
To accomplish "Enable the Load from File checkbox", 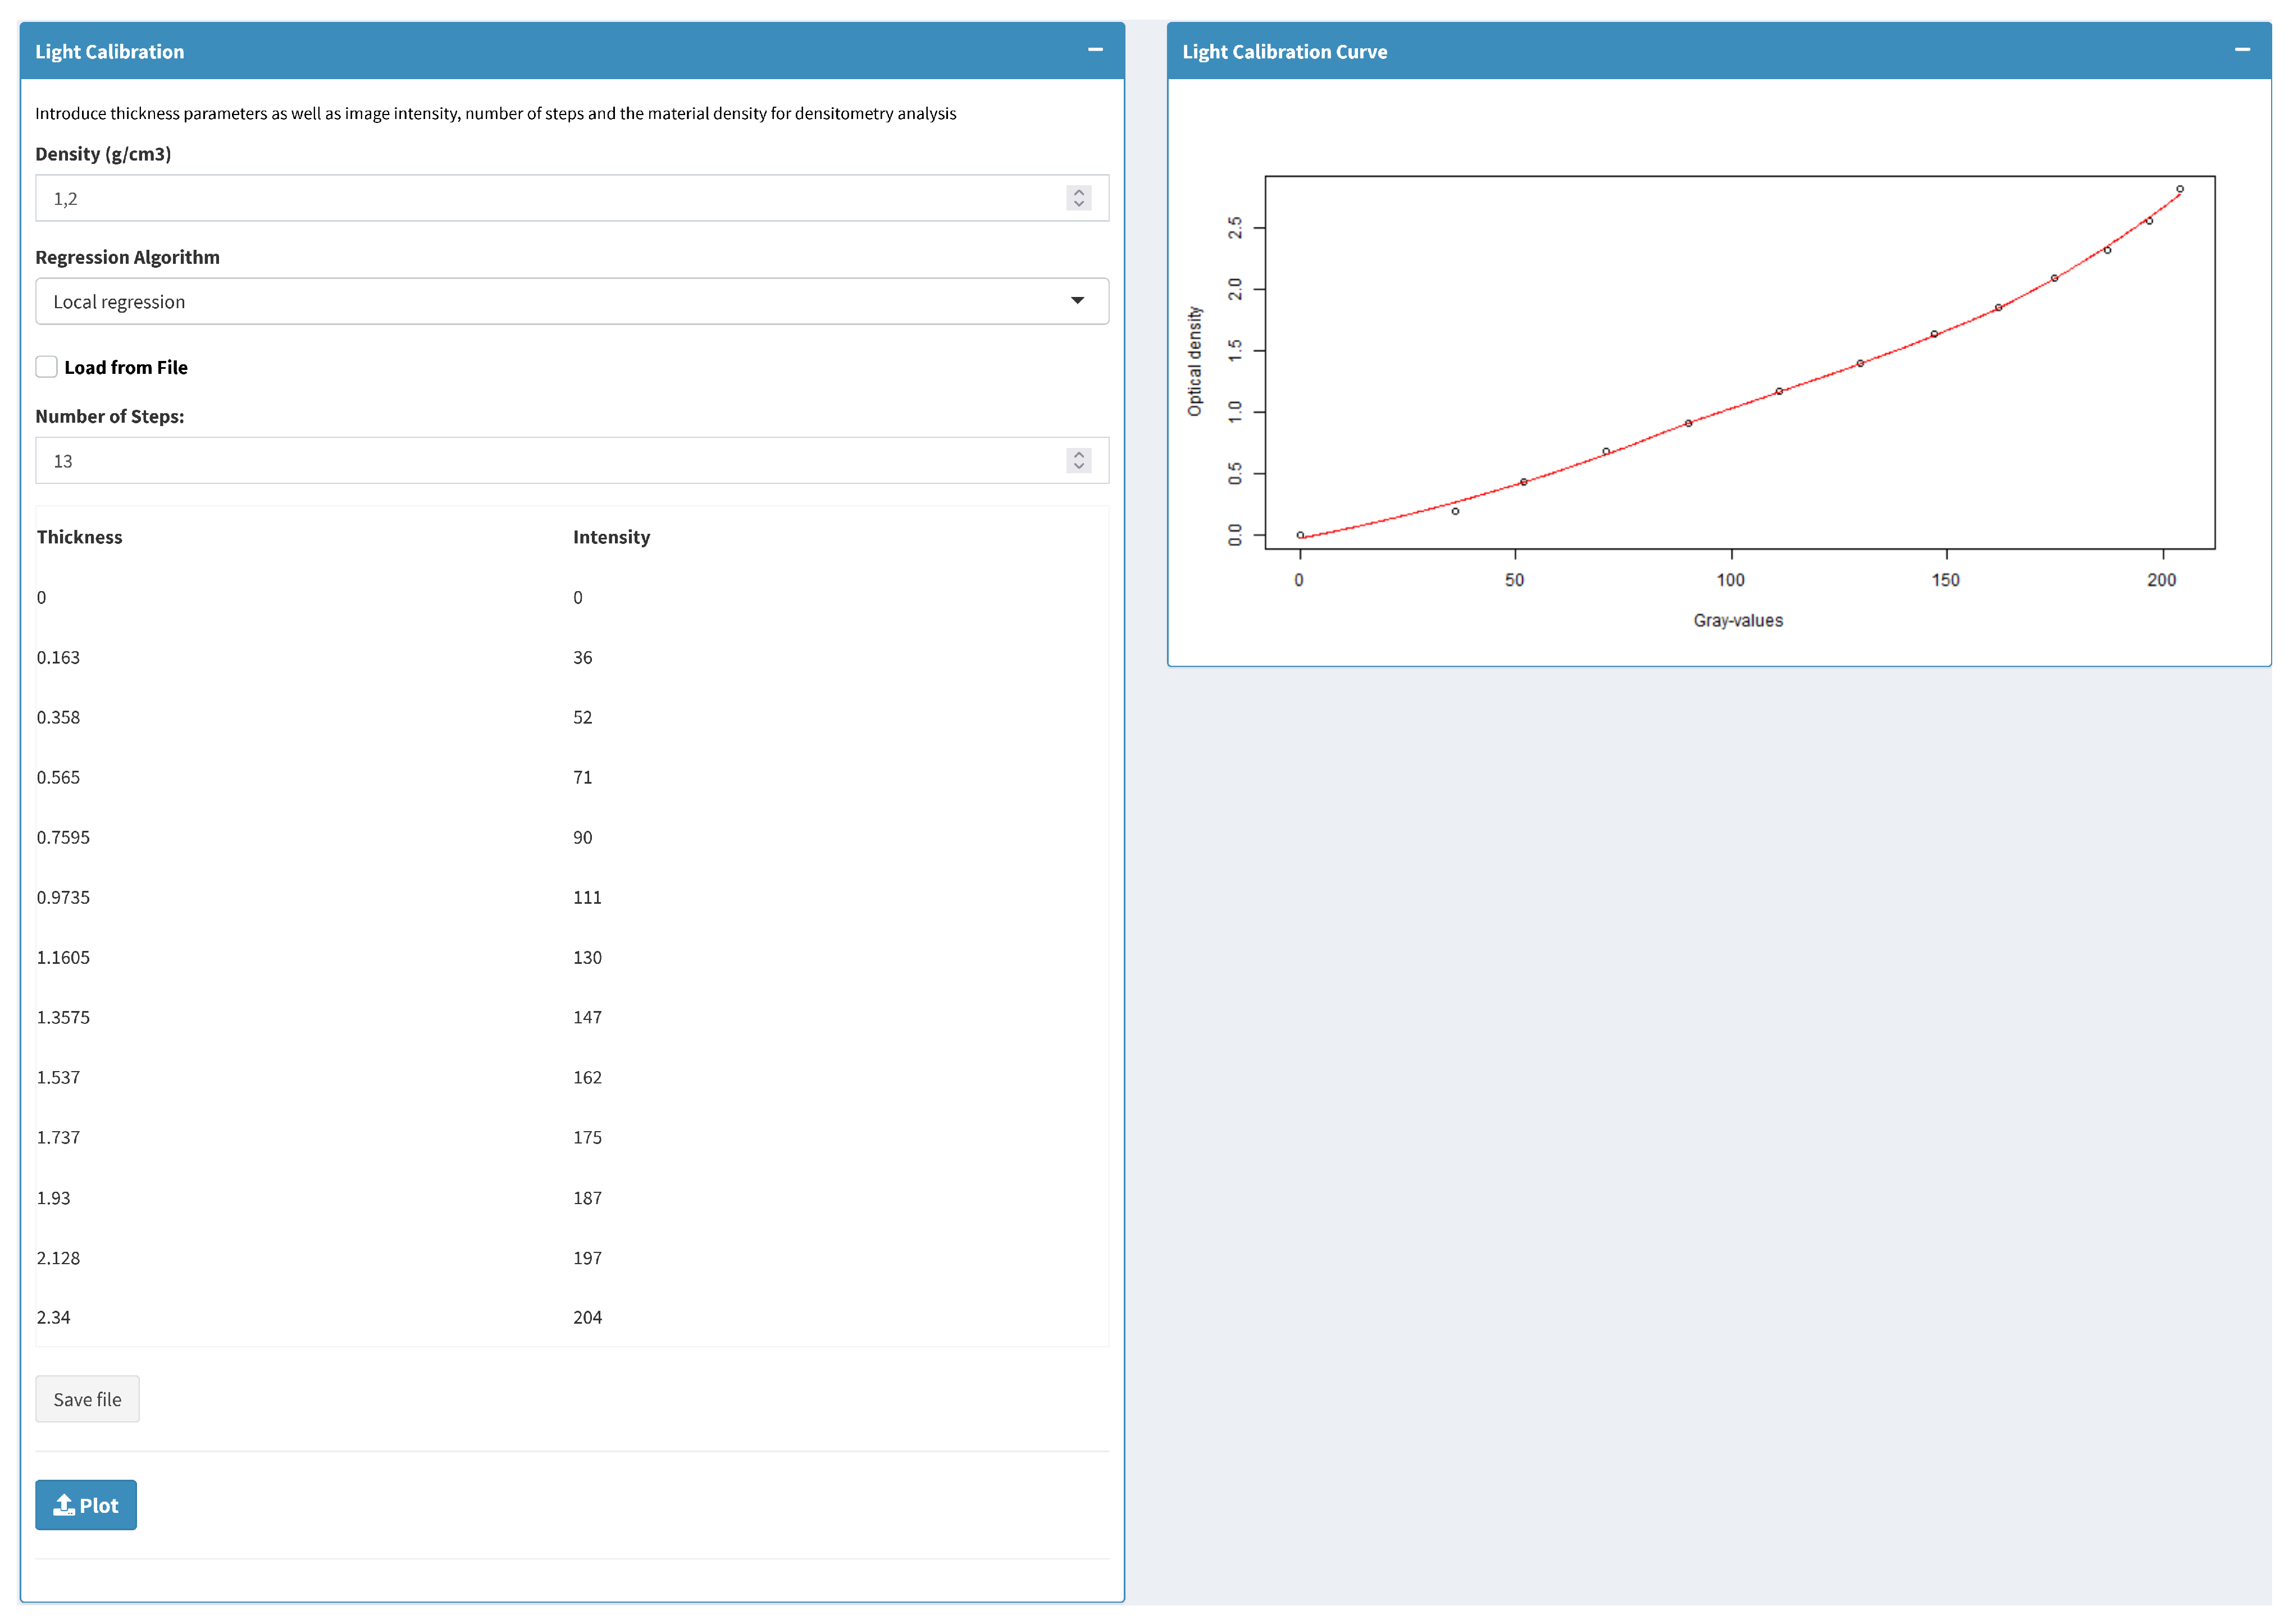I will [x=46, y=367].
